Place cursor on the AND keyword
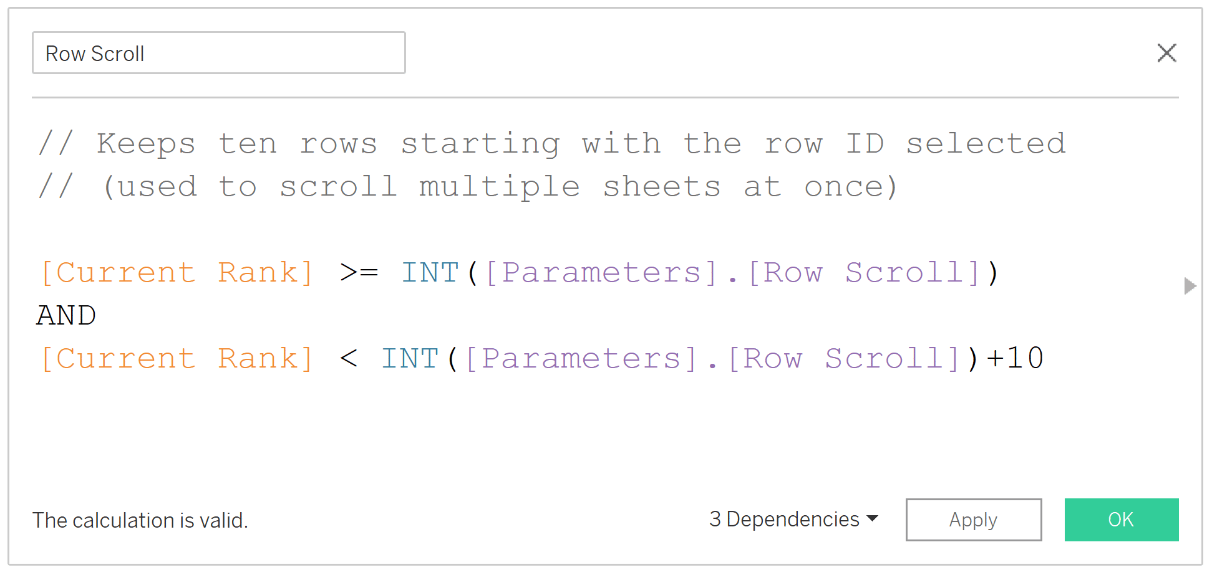The image size is (1207, 570). click(x=66, y=315)
